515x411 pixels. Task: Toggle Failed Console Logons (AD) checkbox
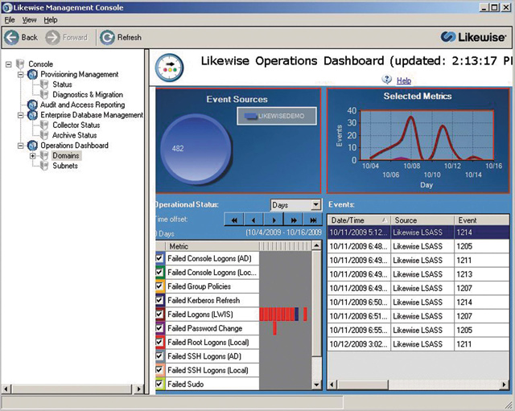pos(159,258)
